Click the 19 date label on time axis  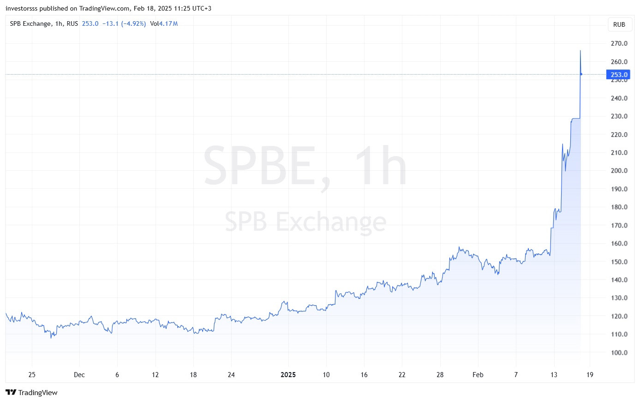pos(590,375)
